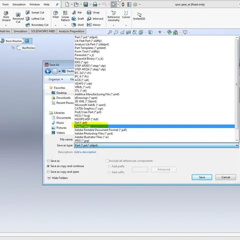The height and width of the screenshot is (240, 240).
Task: Choose the Fillet feature icon
Action: pyautogui.click(x=55, y=14)
